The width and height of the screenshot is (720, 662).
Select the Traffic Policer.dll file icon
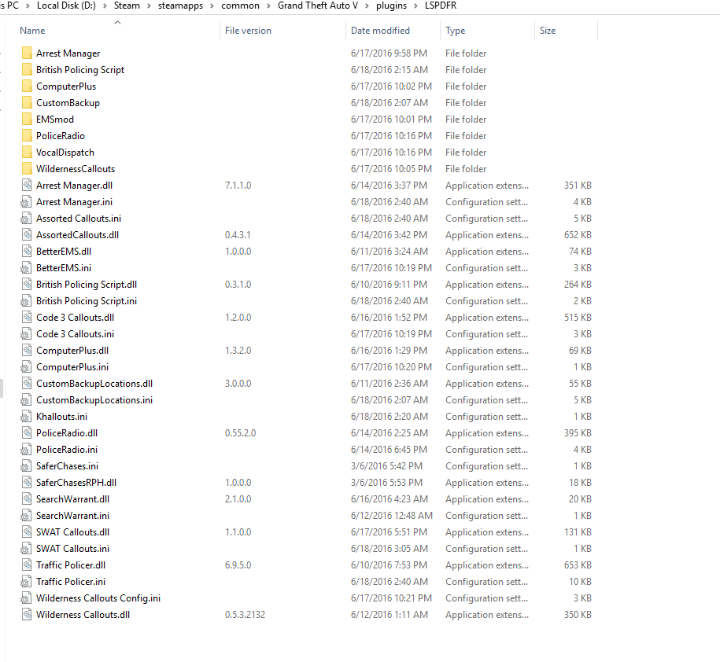27,565
